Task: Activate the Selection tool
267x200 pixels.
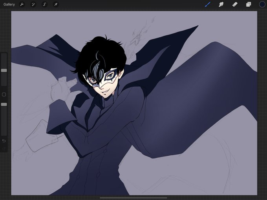Action: tap(44, 4)
